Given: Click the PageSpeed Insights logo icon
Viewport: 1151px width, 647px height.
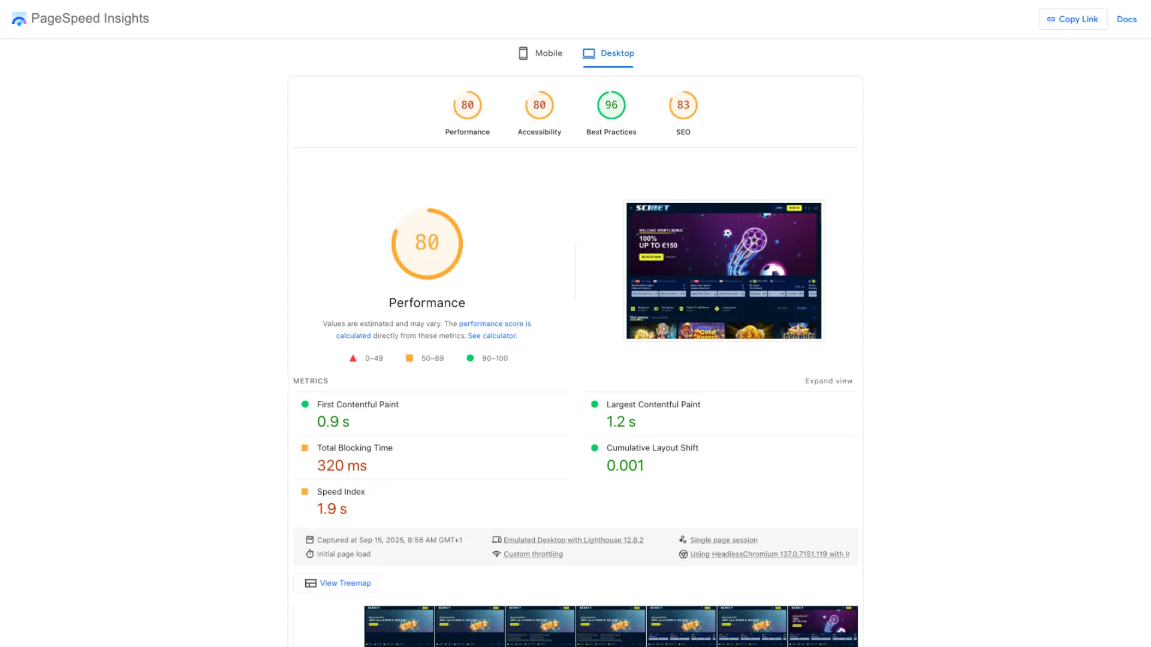Looking at the screenshot, I should [19, 19].
